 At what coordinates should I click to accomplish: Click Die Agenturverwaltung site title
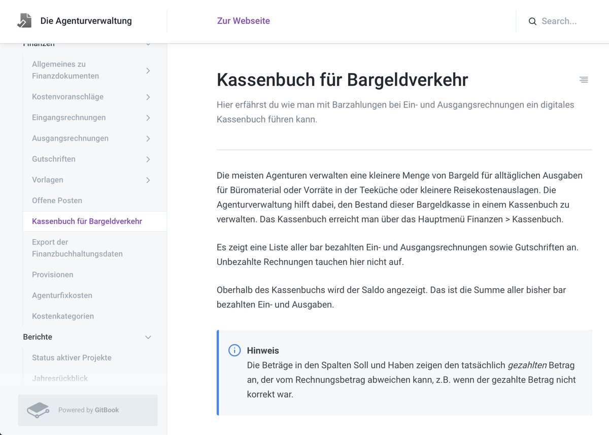coord(86,21)
